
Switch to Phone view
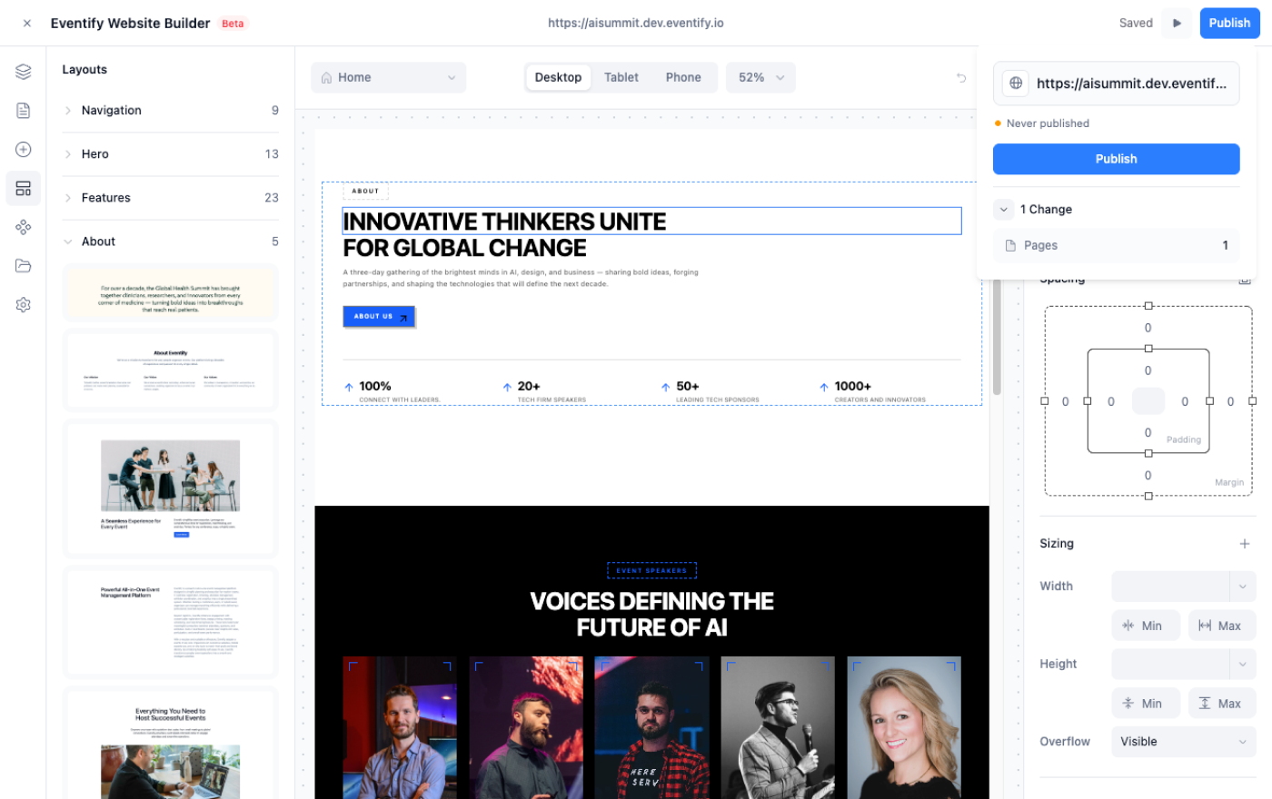click(x=683, y=78)
